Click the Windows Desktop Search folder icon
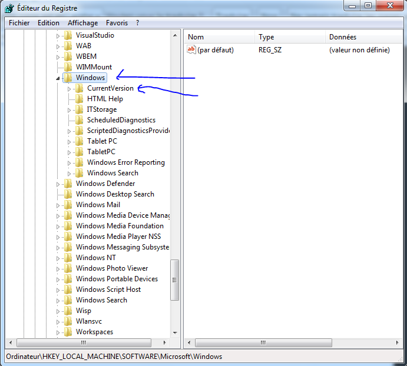407x366 pixels. [x=68, y=194]
